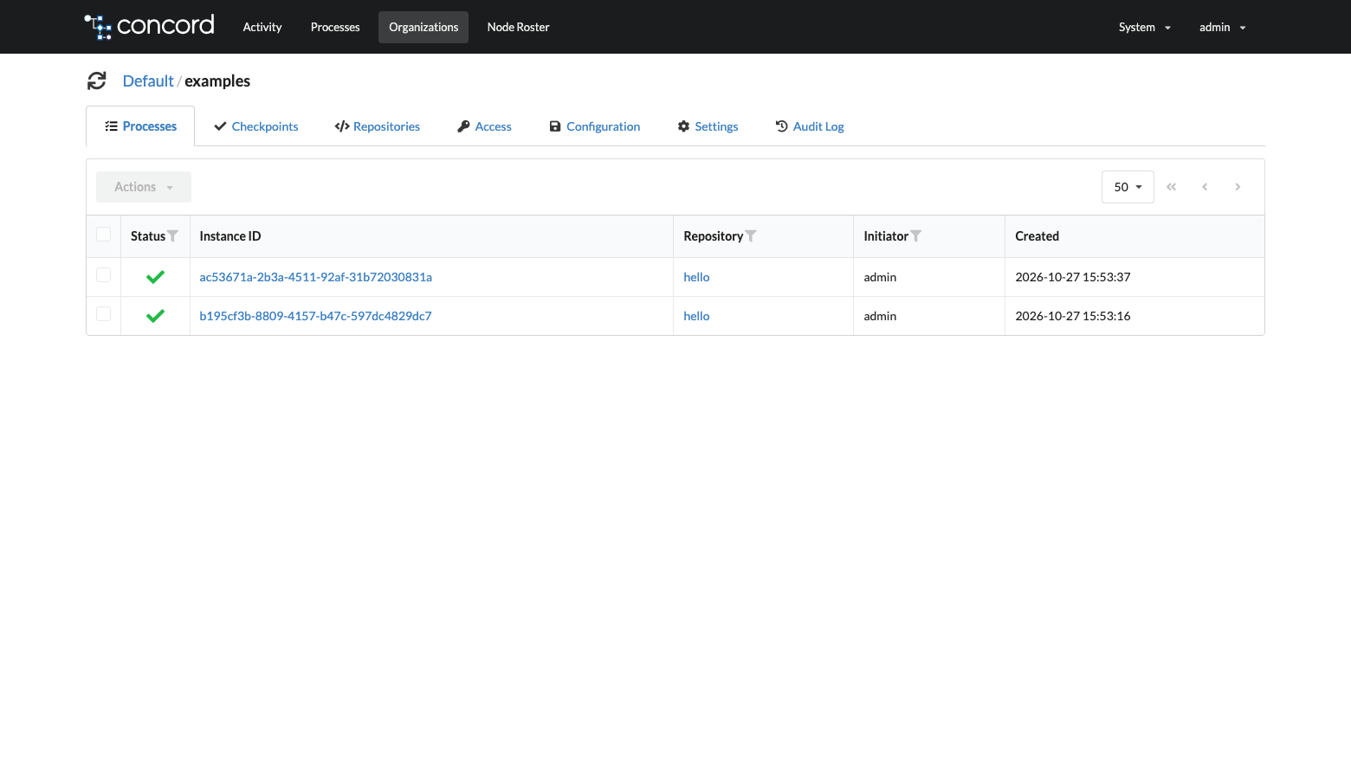The width and height of the screenshot is (1351, 760).
Task: Open the Actions dropdown
Action: pos(144,187)
